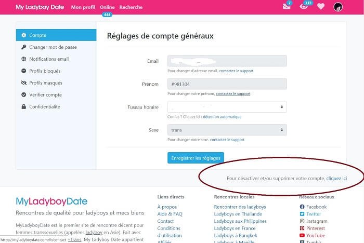Open the messages envelope icon
Viewport: 364px width, 243px height.
pos(286,7)
